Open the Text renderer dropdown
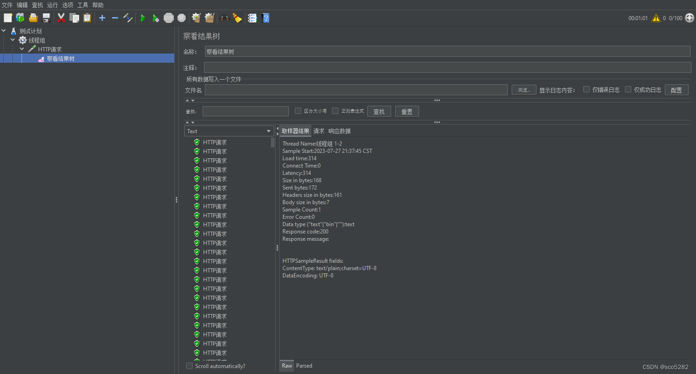Screen dimensions: 696x374 (229, 131)
